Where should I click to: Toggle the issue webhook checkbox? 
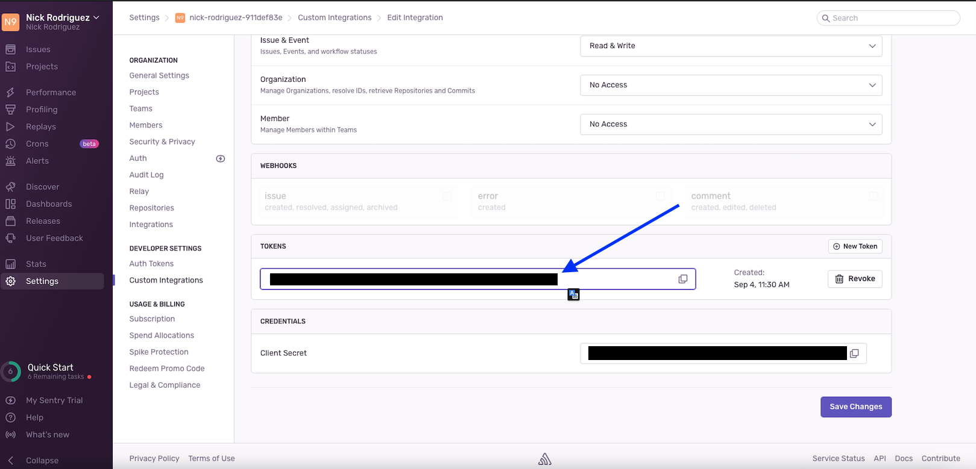pyautogui.click(x=447, y=196)
